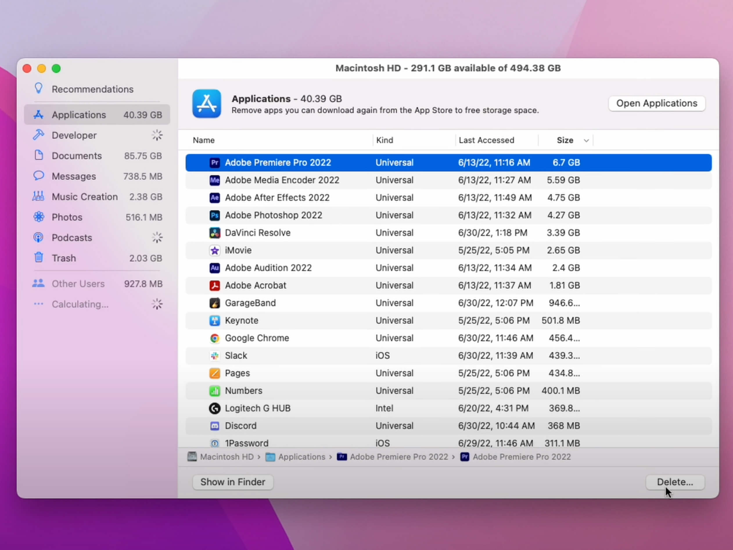Click the Discord app icon
The image size is (733, 550).
coord(215,426)
